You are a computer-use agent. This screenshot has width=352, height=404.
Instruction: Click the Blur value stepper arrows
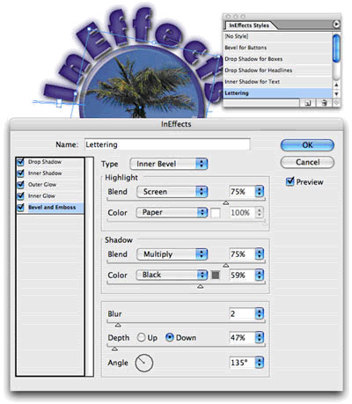coord(260,313)
